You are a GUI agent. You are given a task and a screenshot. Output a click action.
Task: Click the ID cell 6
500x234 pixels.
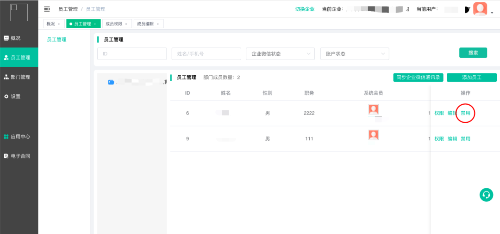tap(187, 113)
